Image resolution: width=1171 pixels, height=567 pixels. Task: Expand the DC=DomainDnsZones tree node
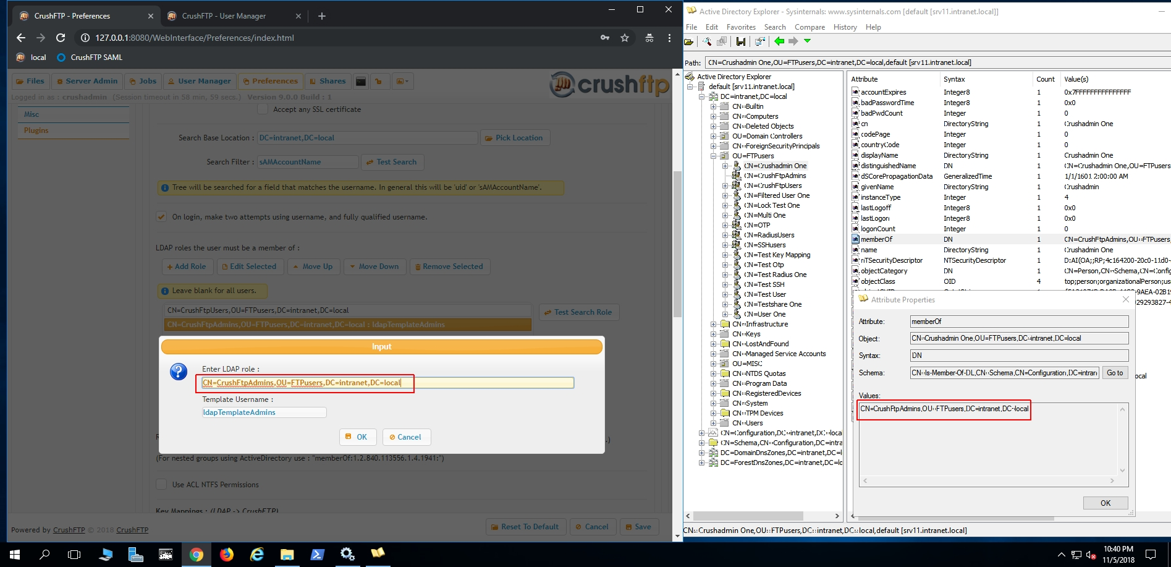pyautogui.click(x=701, y=453)
